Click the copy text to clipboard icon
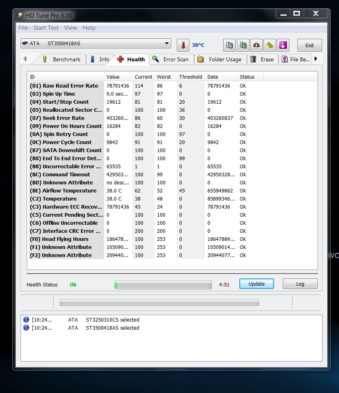The width and height of the screenshot is (339, 393). tap(229, 45)
